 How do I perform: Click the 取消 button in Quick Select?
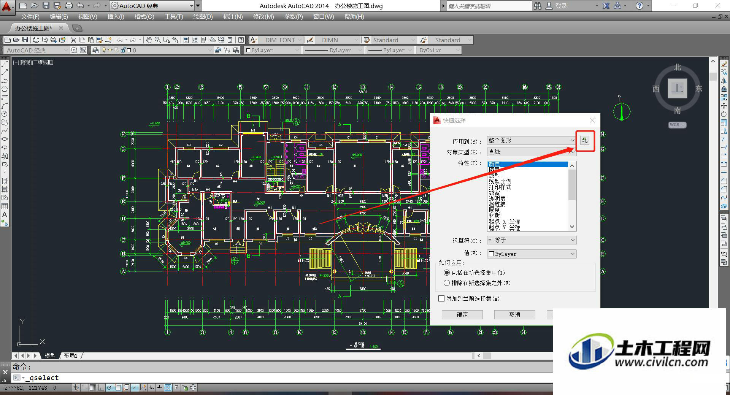pyautogui.click(x=515, y=315)
